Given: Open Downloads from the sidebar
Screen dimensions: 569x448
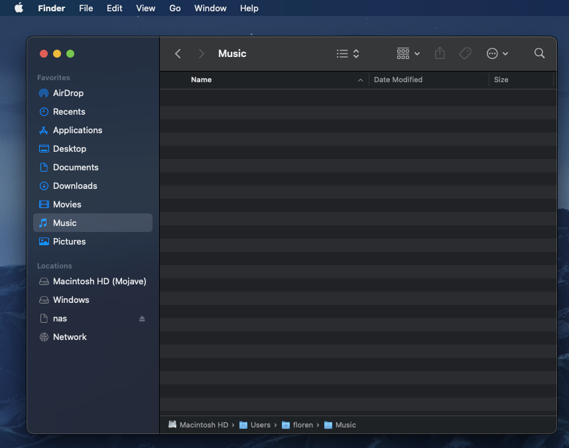Looking at the screenshot, I should pos(93,186).
